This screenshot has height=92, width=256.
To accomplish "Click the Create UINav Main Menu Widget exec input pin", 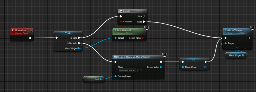I will coord(115,62).
